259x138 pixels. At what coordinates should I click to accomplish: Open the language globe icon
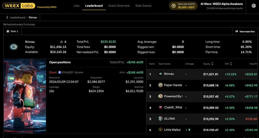point(254,6)
